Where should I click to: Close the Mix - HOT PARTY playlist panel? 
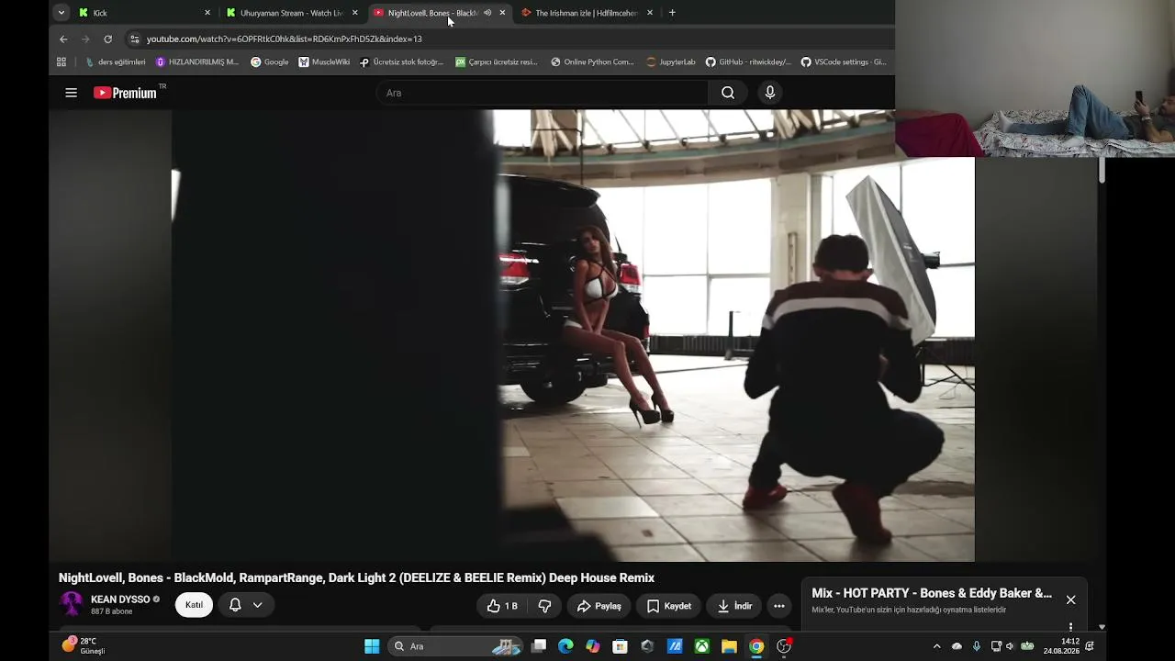1070,599
